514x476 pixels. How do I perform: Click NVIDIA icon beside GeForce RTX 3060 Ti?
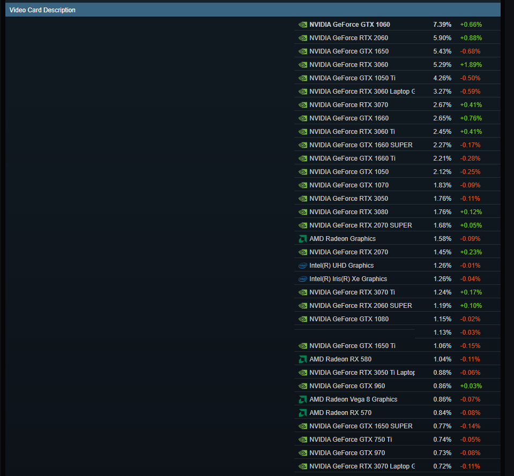(x=303, y=132)
